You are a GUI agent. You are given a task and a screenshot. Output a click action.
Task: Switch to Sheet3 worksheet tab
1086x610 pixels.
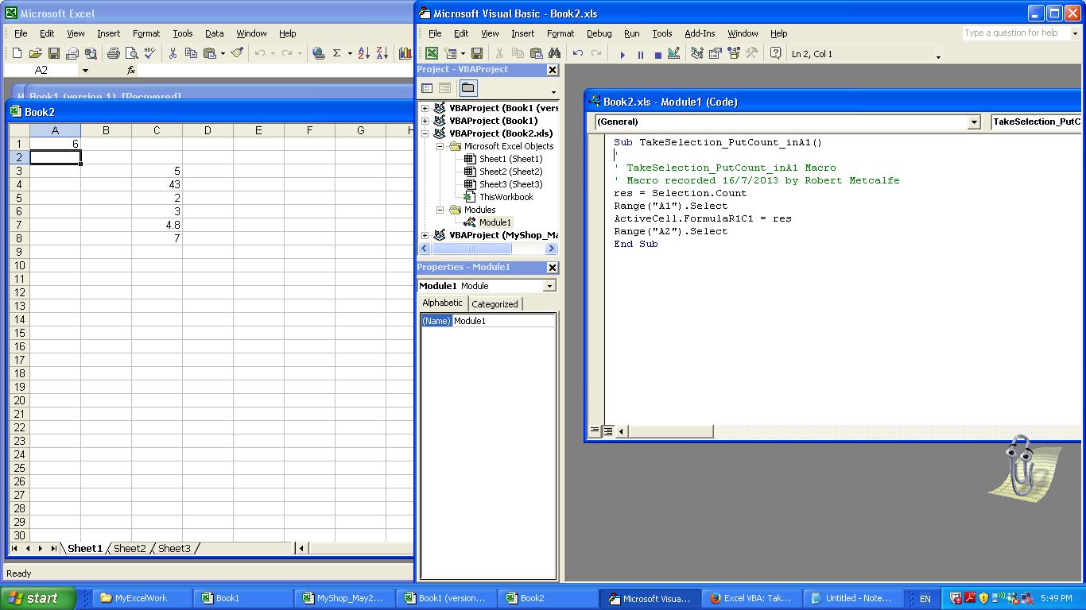tap(174, 548)
